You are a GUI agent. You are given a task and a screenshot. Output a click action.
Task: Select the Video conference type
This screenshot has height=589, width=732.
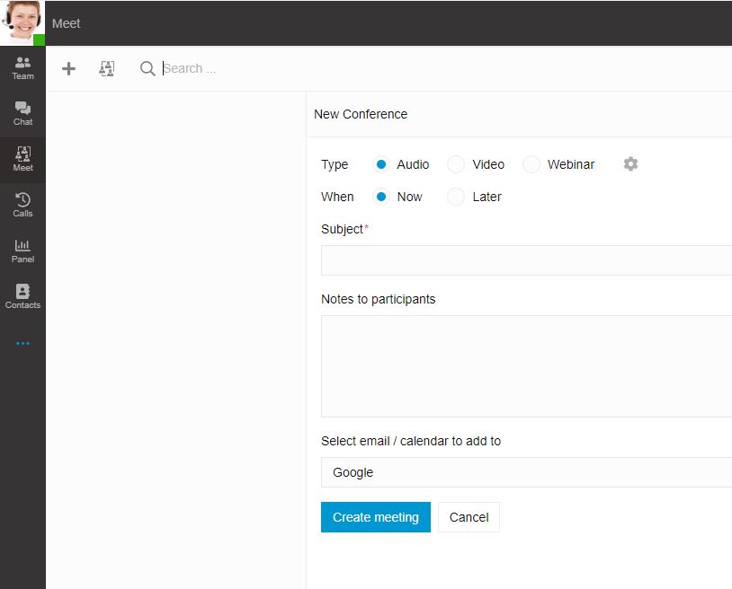[x=456, y=164]
